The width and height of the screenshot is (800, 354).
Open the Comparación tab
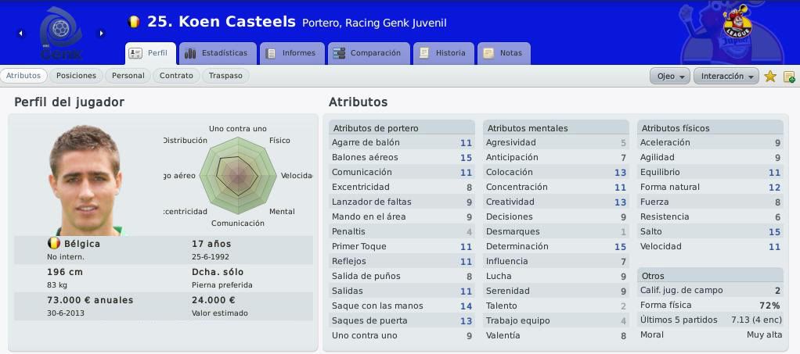369,53
